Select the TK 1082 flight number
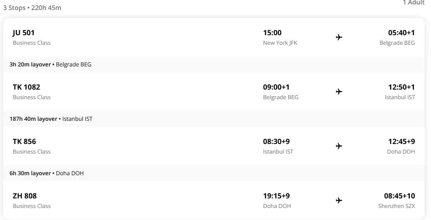 pyautogui.click(x=26, y=87)
